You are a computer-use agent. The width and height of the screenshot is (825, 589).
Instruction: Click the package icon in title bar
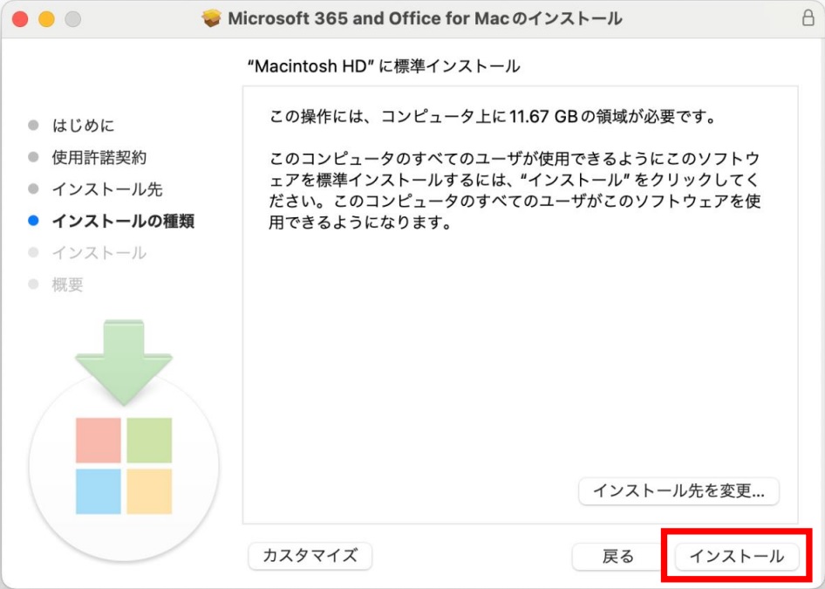point(212,18)
